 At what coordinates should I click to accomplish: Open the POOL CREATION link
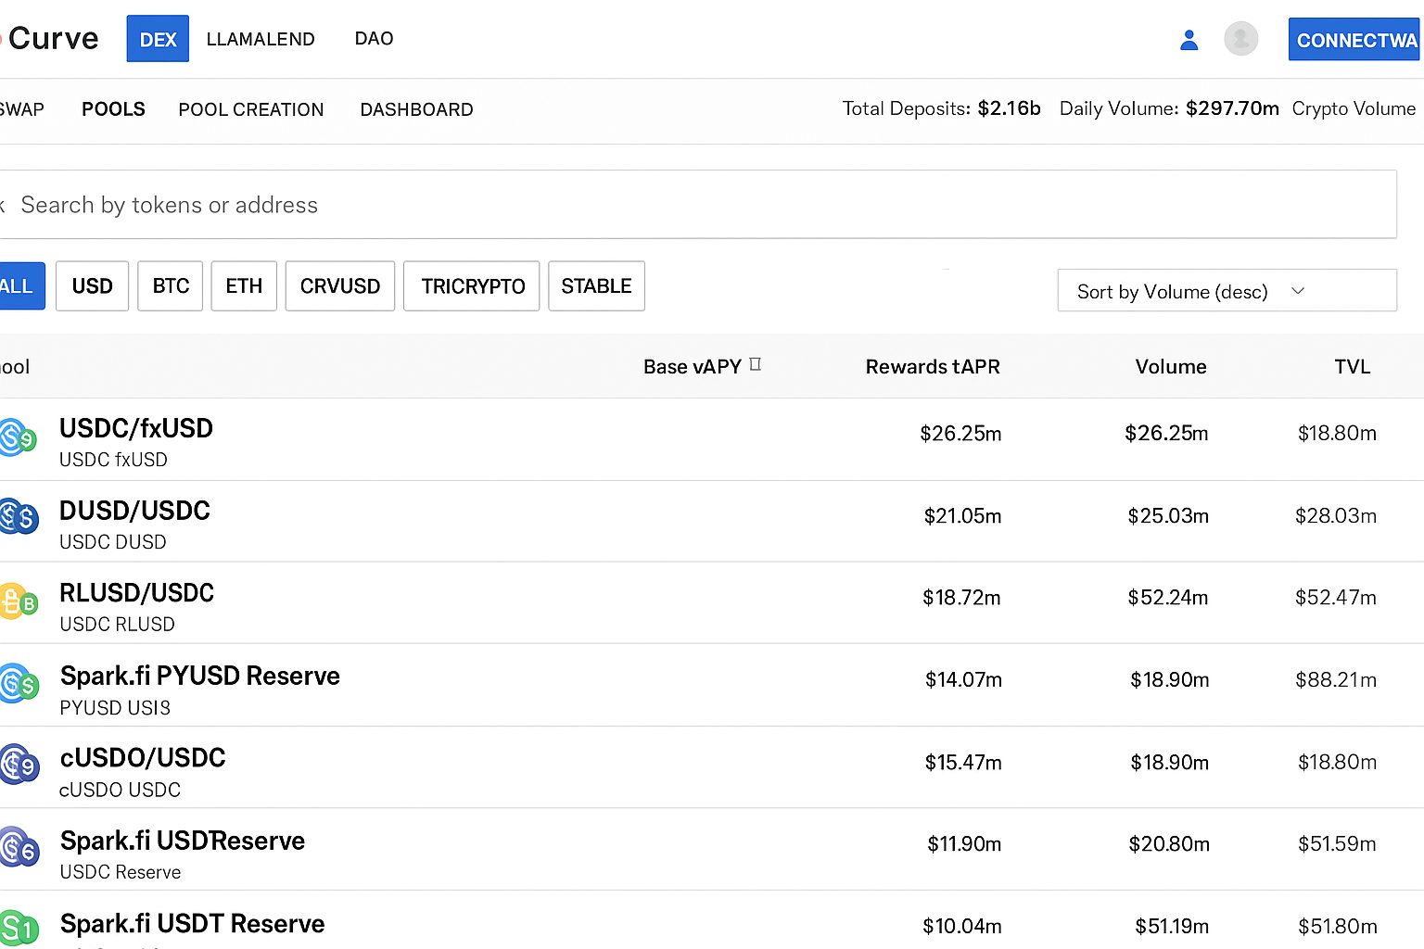tap(251, 109)
